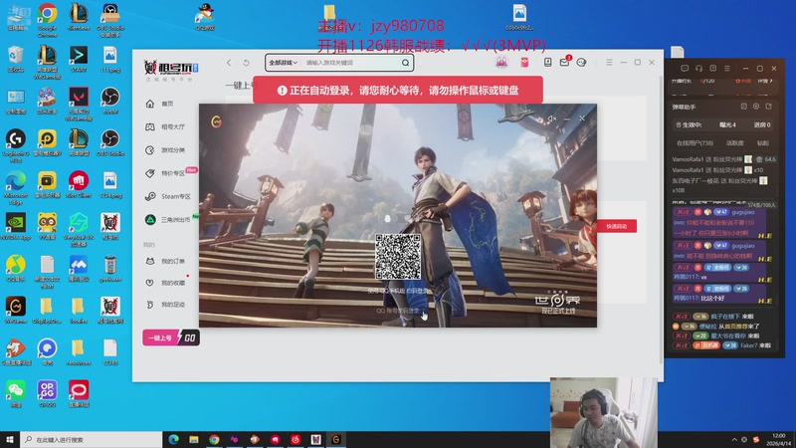Screen dimensions: 796x448
Task: Expand the system tray hidden icons arrow
Action: click(734, 439)
